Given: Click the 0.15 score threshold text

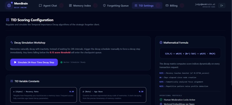Looking at the screenshot, I should click(60, 52).
